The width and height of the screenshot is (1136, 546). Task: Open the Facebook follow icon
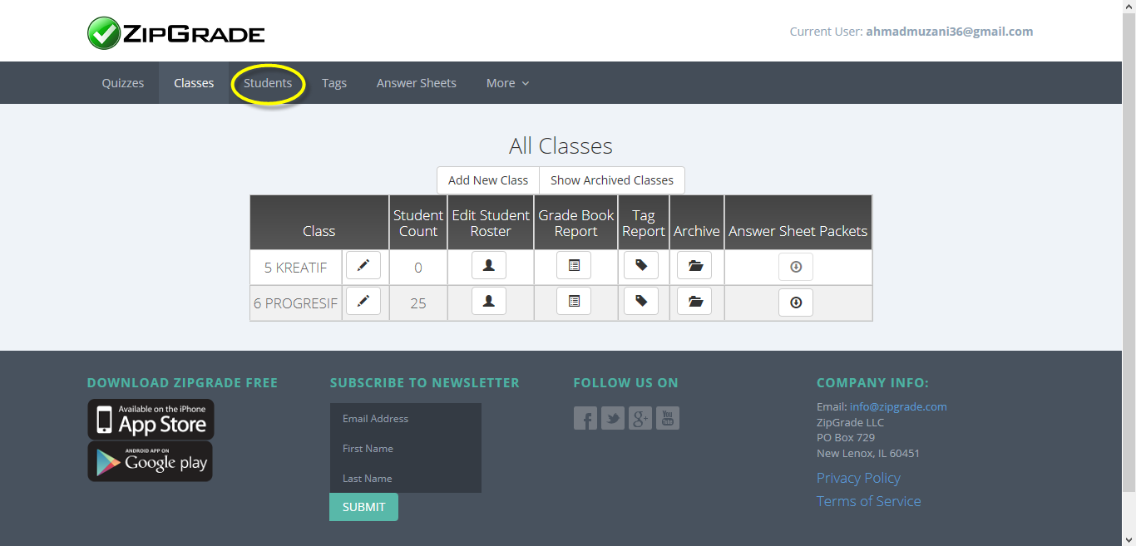click(x=585, y=418)
